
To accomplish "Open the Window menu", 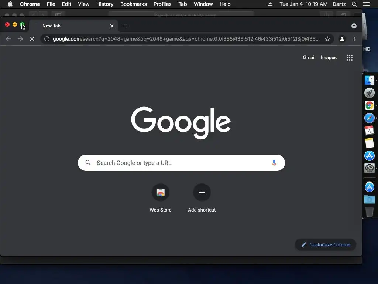I will click(203, 4).
